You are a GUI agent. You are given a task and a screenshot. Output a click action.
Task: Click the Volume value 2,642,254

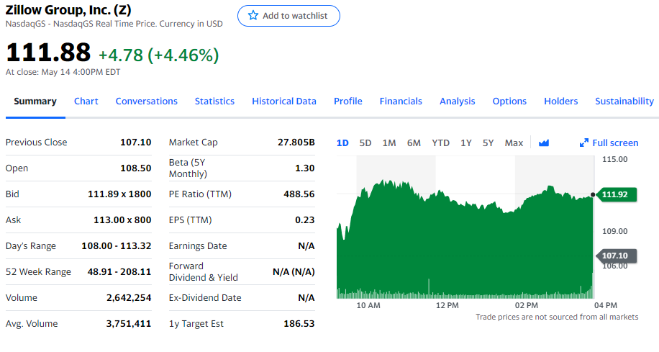point(129,298)
